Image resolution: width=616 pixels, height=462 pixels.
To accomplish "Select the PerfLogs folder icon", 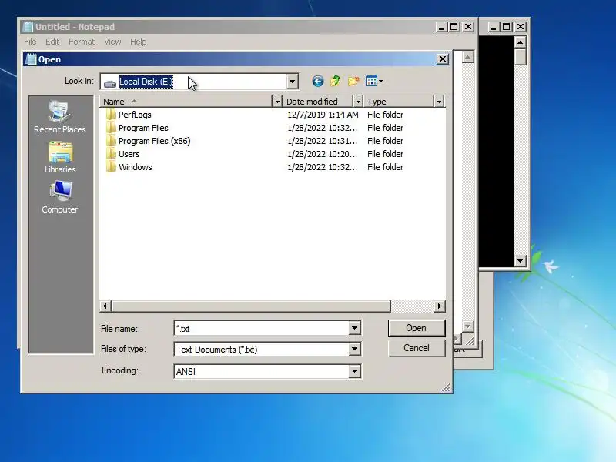I will pos(111,114).
